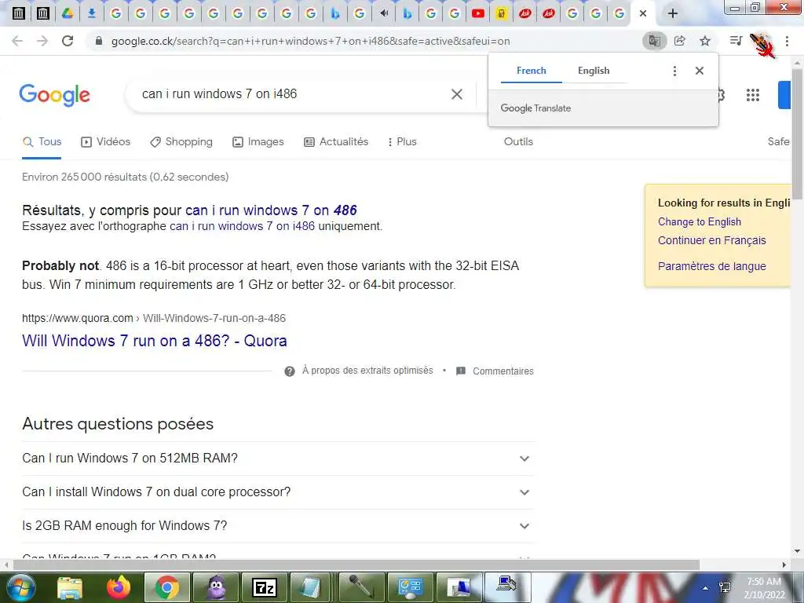This screenshot has width=804, height=603.
Task: Open Windows Explorer from the taskbar
Action: coord(70,587)
